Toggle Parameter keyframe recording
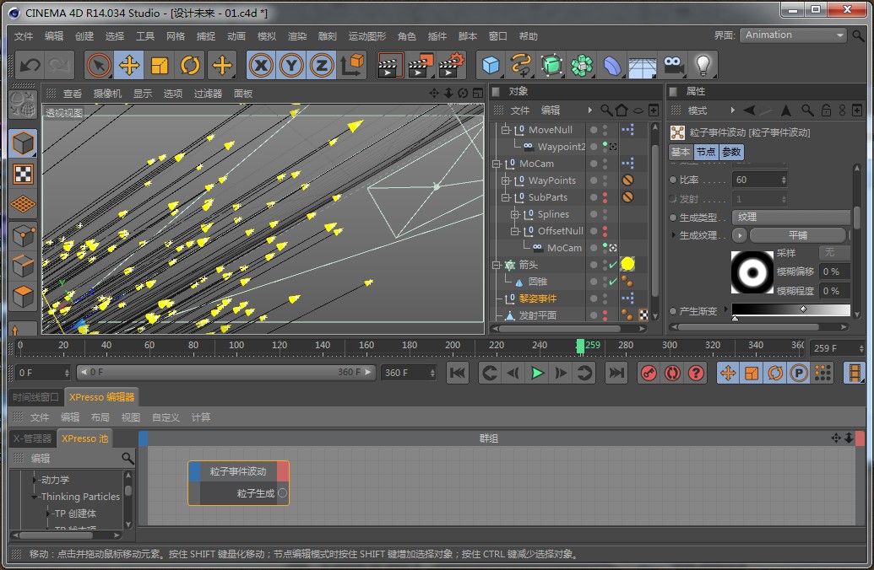Image resolution: width=874 pixels, height=570 pixels. point(799,373)
